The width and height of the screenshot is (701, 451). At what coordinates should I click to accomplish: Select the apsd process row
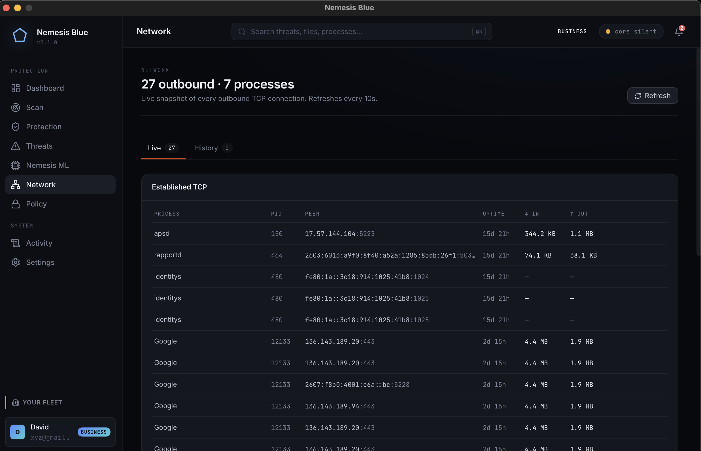click(x=410, y=234)
